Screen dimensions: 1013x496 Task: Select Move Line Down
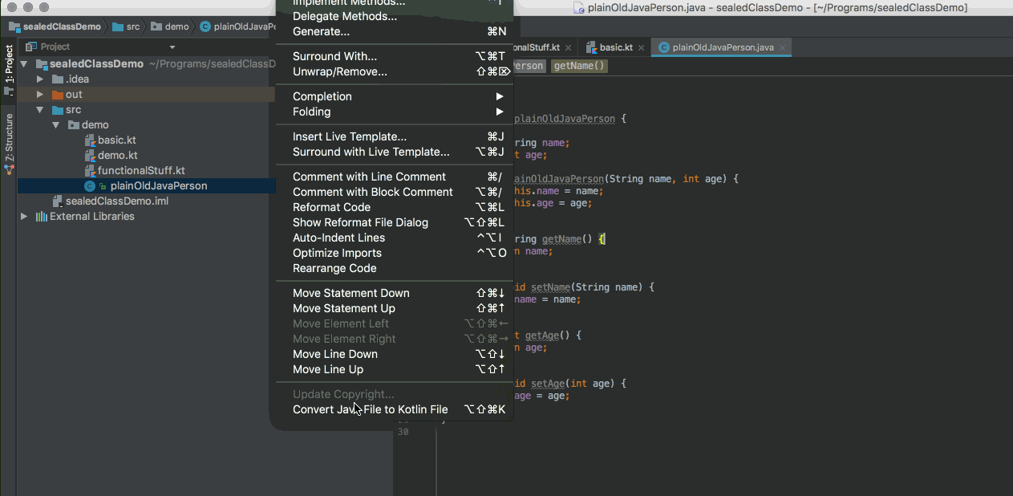(394, 354)
